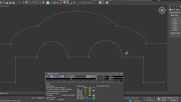The width and height of the screenshot is (181, 102).
Task: Click the Lines color swatch
Action: 90,89
